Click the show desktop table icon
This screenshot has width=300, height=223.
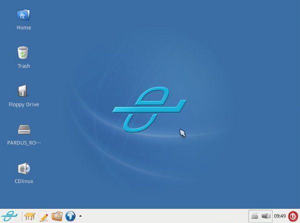pos(30,216)
